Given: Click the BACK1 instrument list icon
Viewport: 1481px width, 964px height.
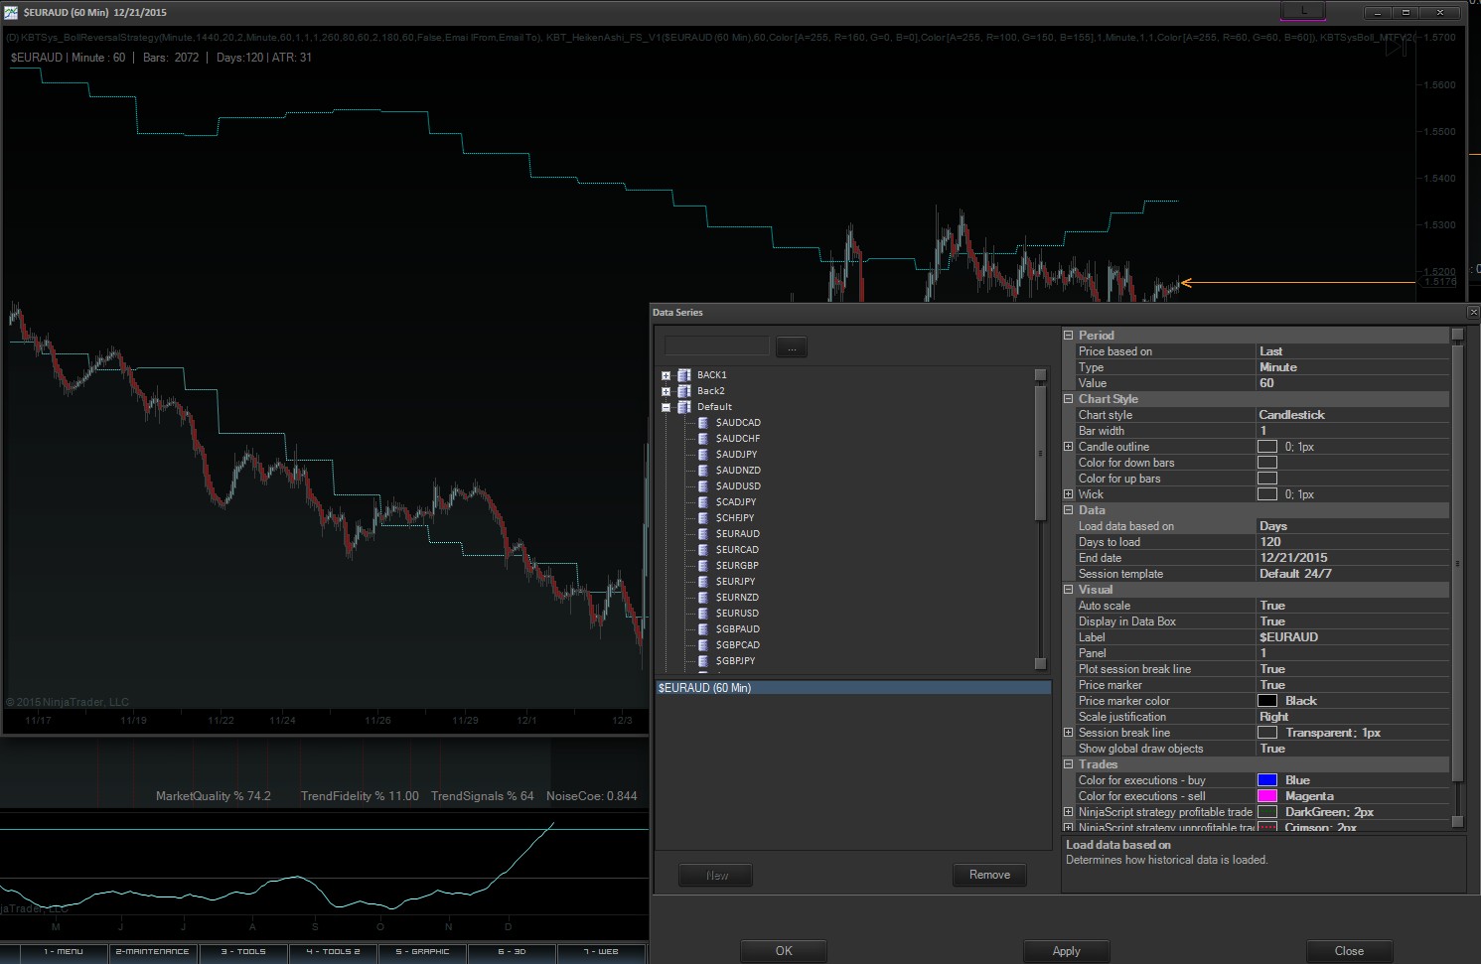Looking at the screenshot, I should [684, 375].
